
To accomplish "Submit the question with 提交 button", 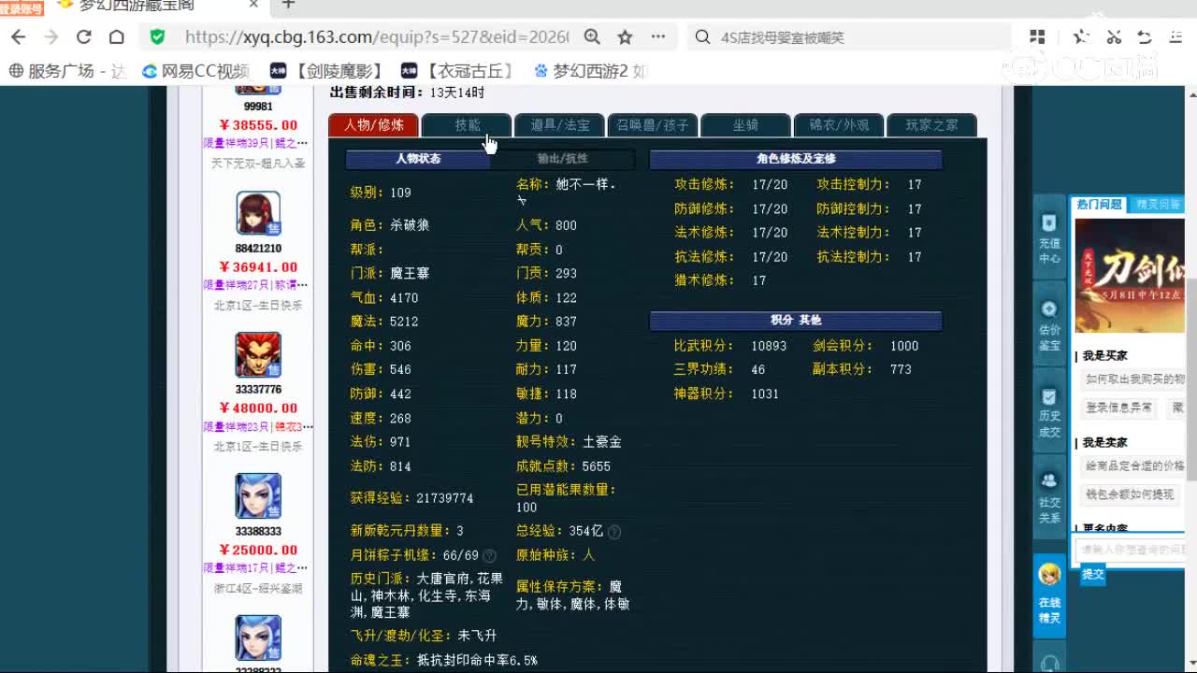I will tap(1093, 574).
